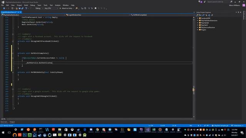
Task: Open Microsoft Edge from taskbar
Action: [85, 130]
